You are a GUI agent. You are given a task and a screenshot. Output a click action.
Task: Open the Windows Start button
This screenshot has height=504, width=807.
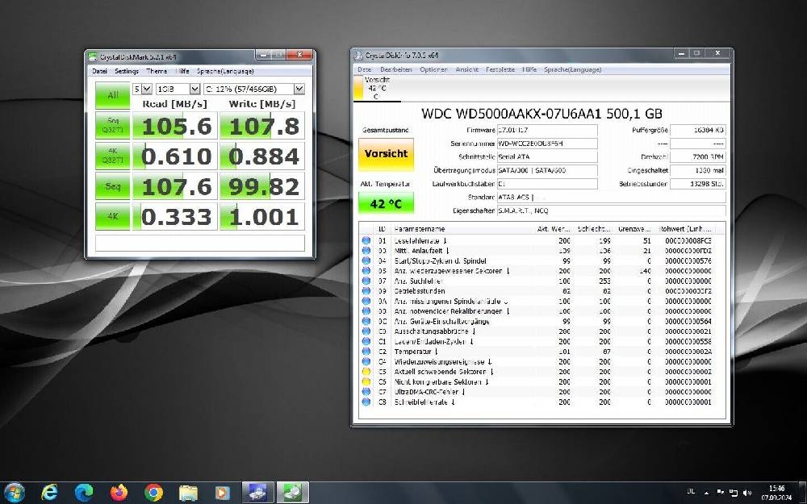(14, 492)
